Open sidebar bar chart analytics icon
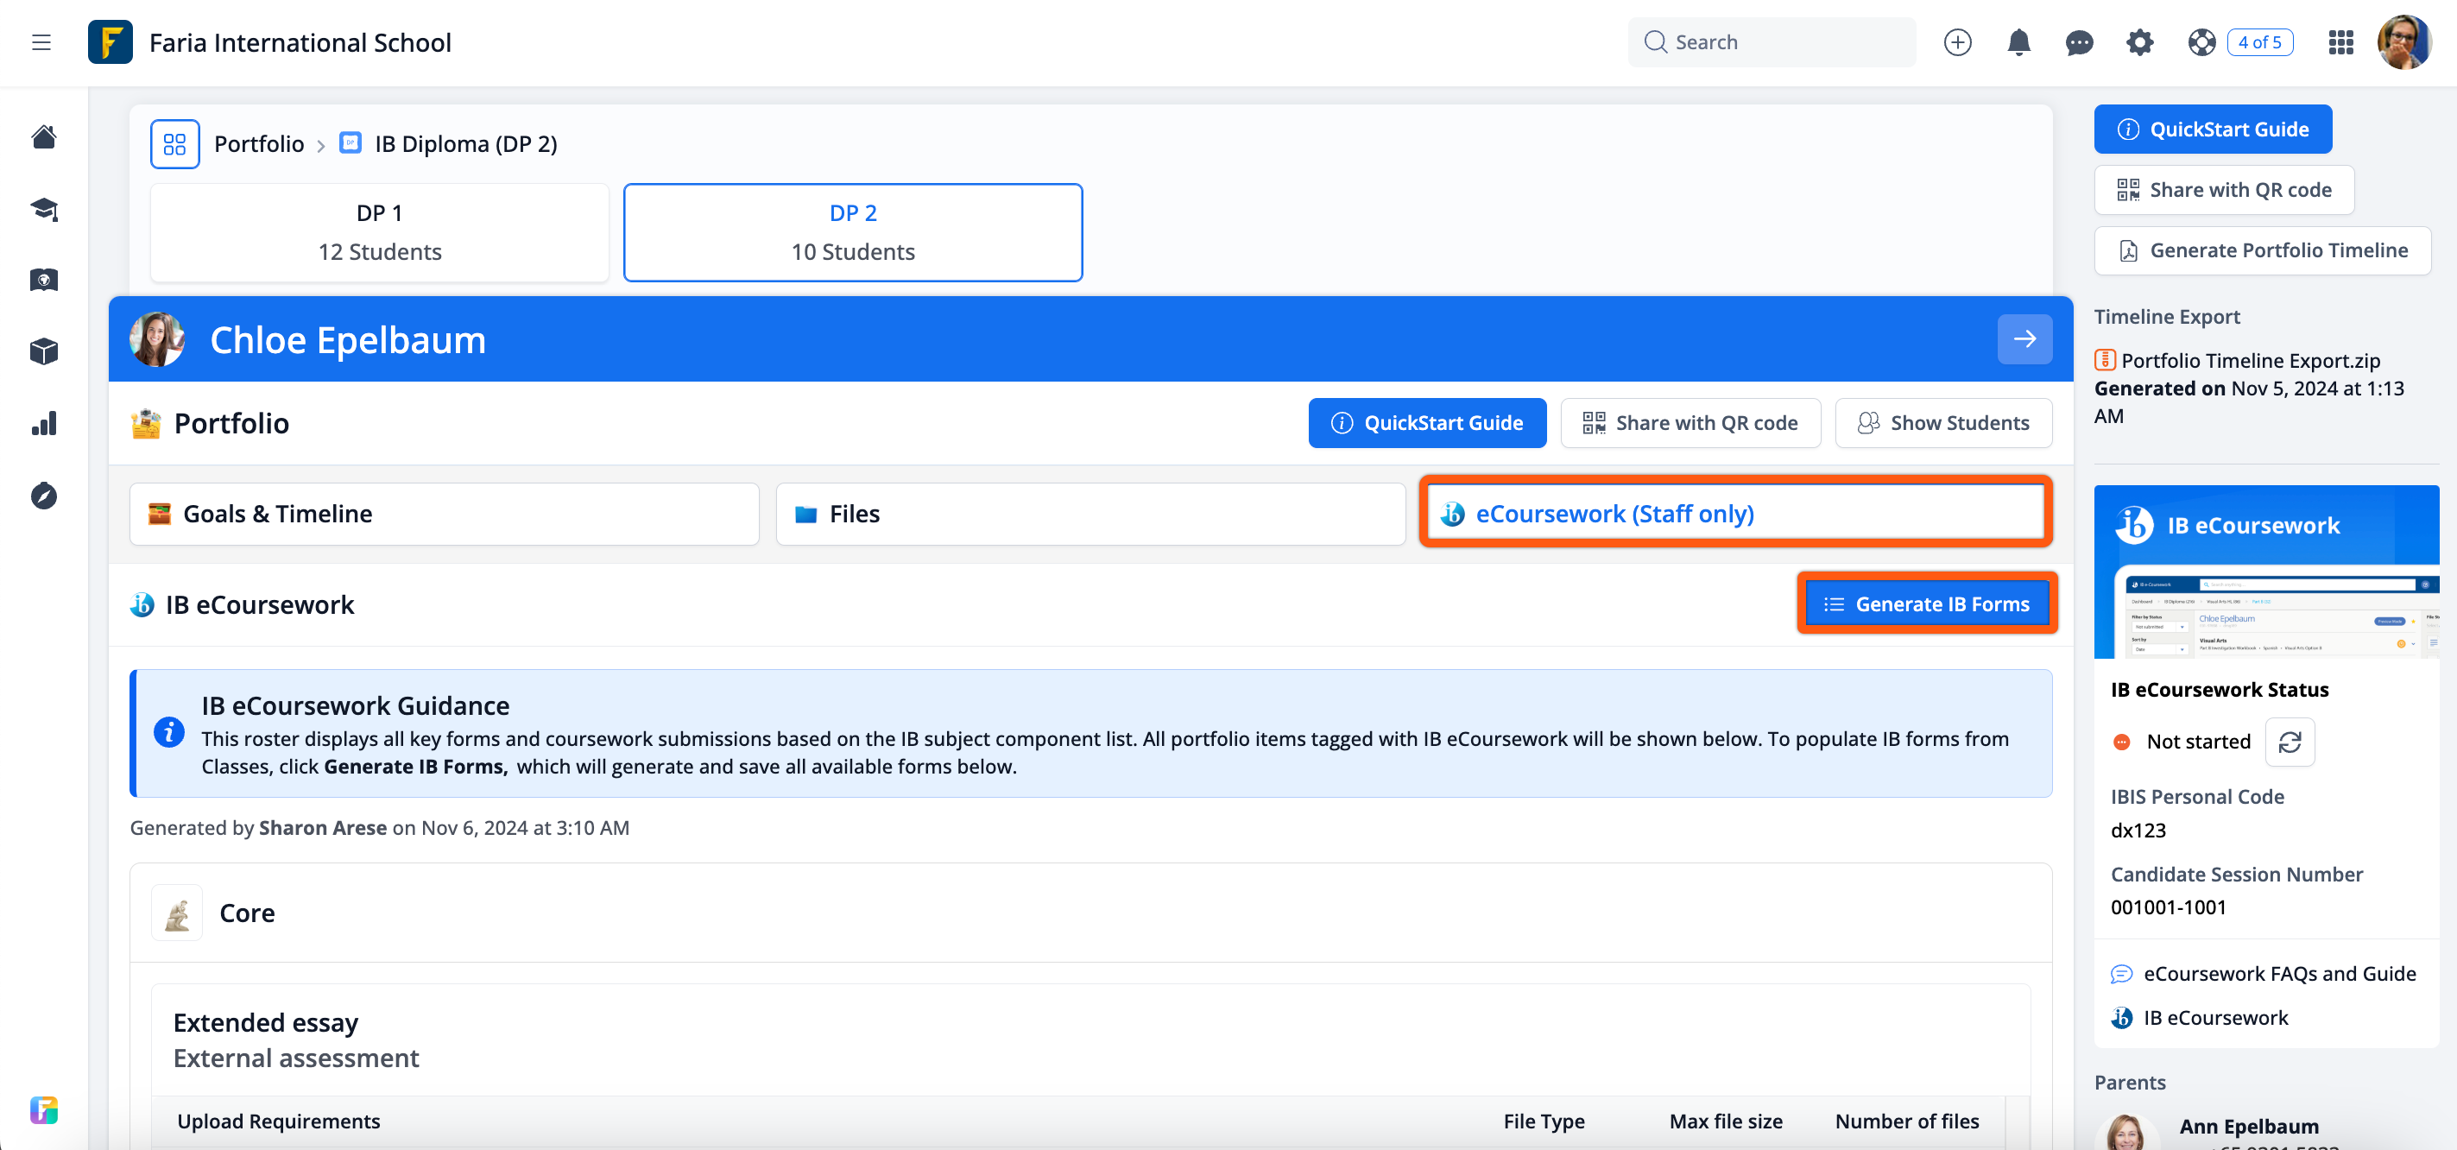Image resolution: width=2457 pixels, height=1150 pixels. [x=44, y=423]
